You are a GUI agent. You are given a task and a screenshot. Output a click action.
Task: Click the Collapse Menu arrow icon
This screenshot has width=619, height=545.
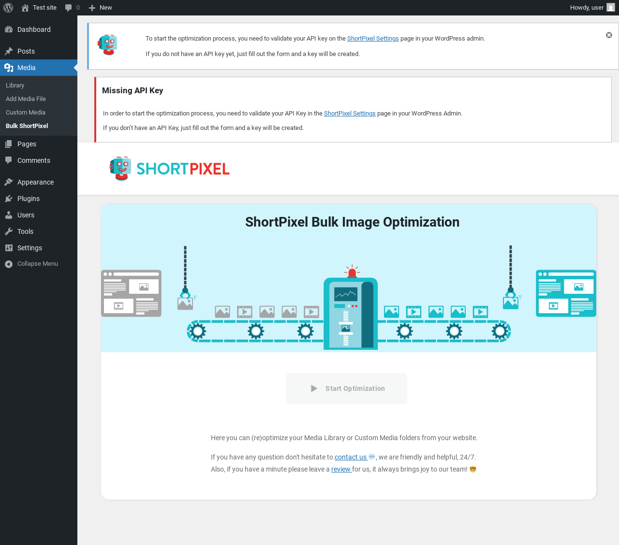click(9, 264)
